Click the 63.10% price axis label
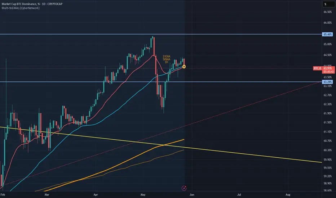336x198 pixels. pos(328,86)
